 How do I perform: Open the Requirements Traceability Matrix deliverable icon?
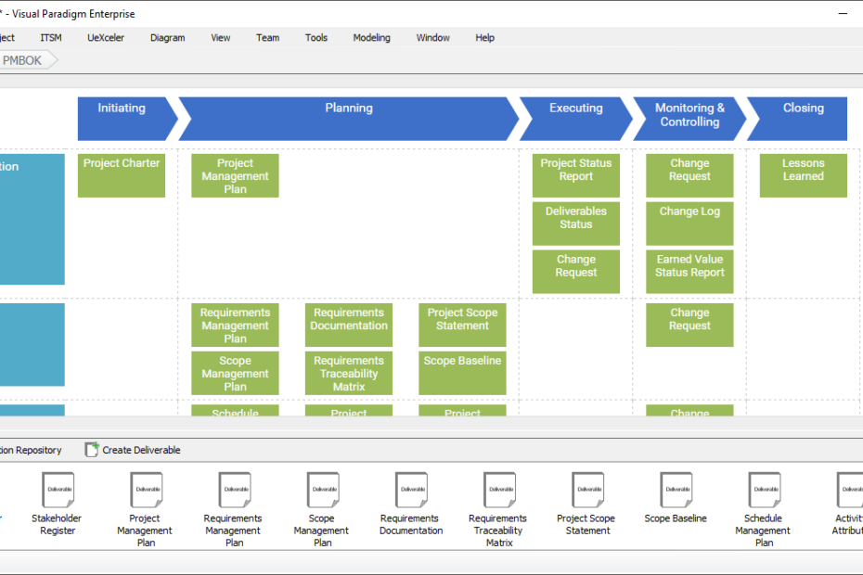498,490
